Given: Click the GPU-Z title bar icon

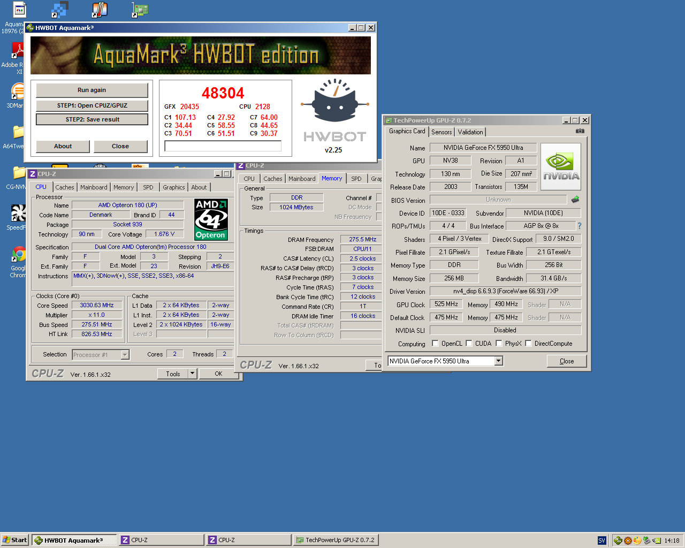Looking at the screenshot, I should (389, 120).
